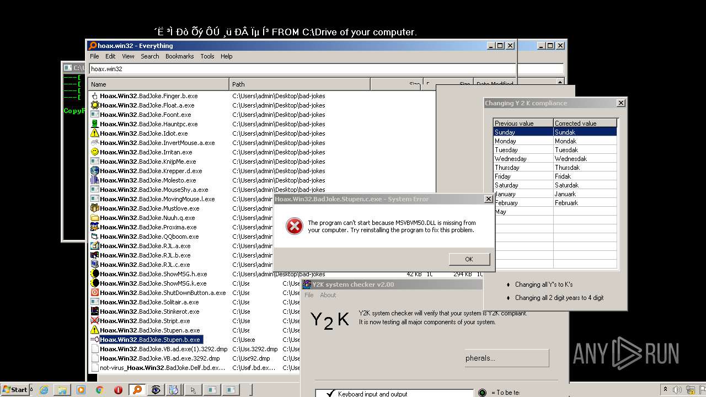Image resolution: width=706 pixels, height=397 pixels.
Task: Click the icon of BadJoke.ShowMSG.h.exe
Action: 95,274
